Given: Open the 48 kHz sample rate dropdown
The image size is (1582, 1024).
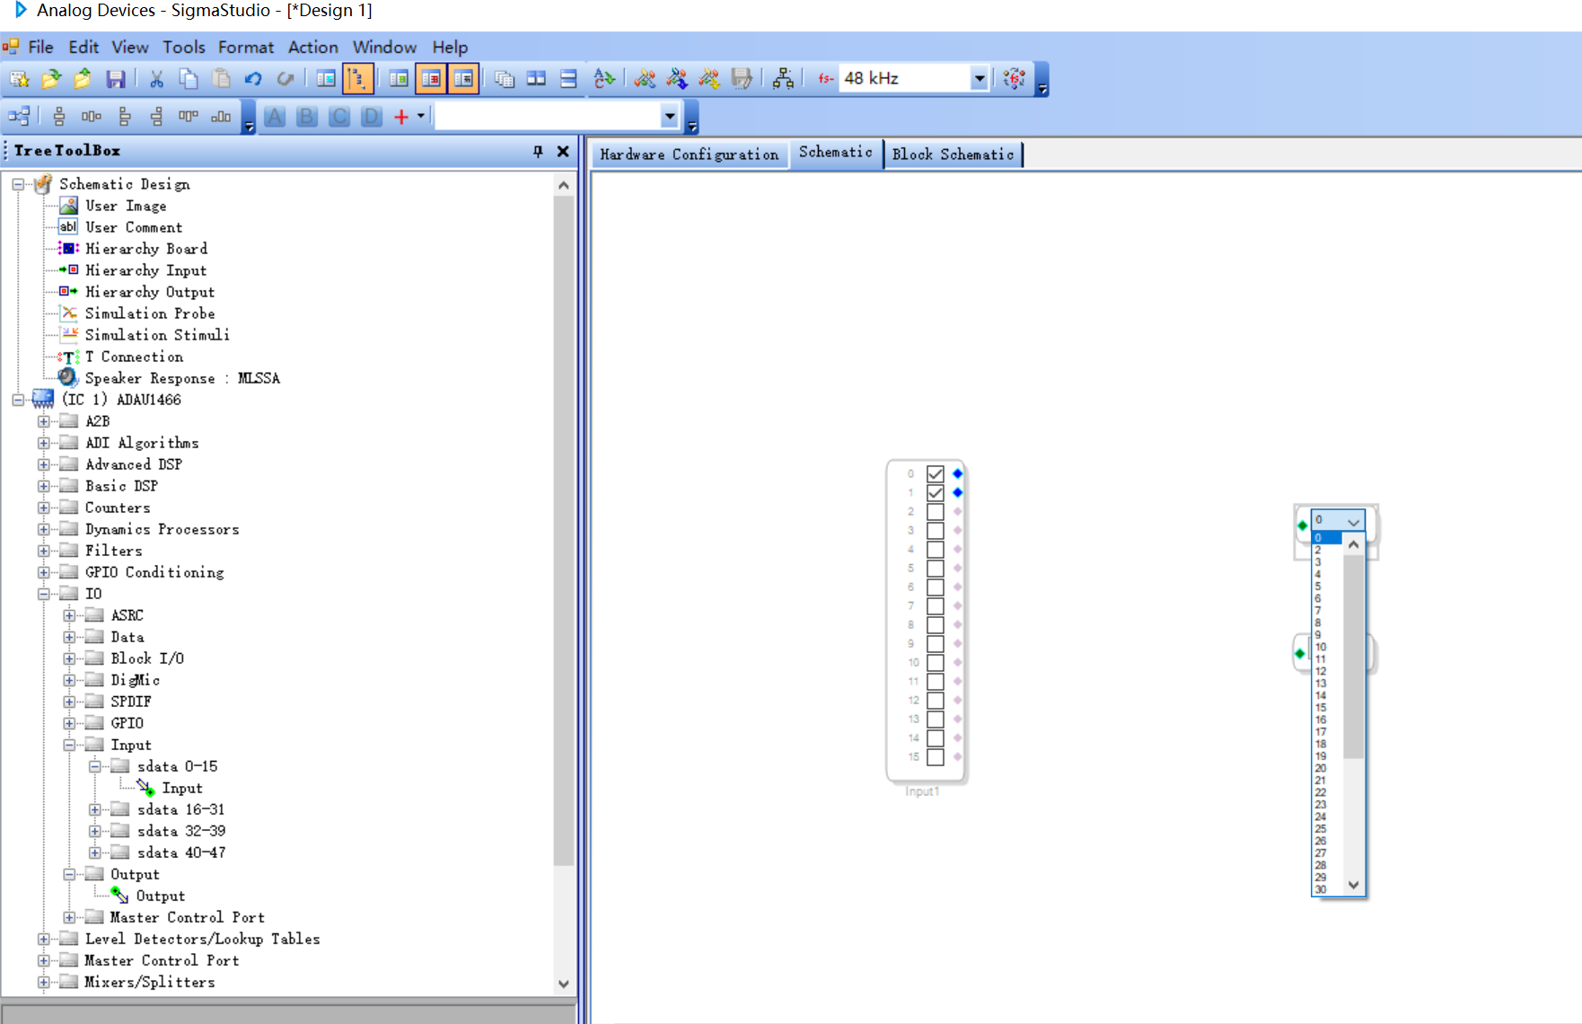Looking at the screenshot, I should 979,79.
